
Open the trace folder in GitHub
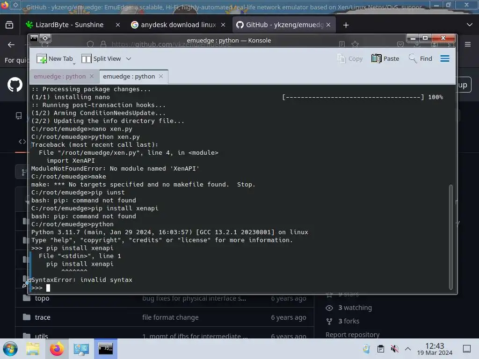43,317
